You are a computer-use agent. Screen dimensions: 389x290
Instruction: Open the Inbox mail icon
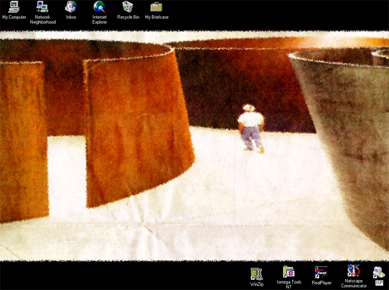point(71,7)
